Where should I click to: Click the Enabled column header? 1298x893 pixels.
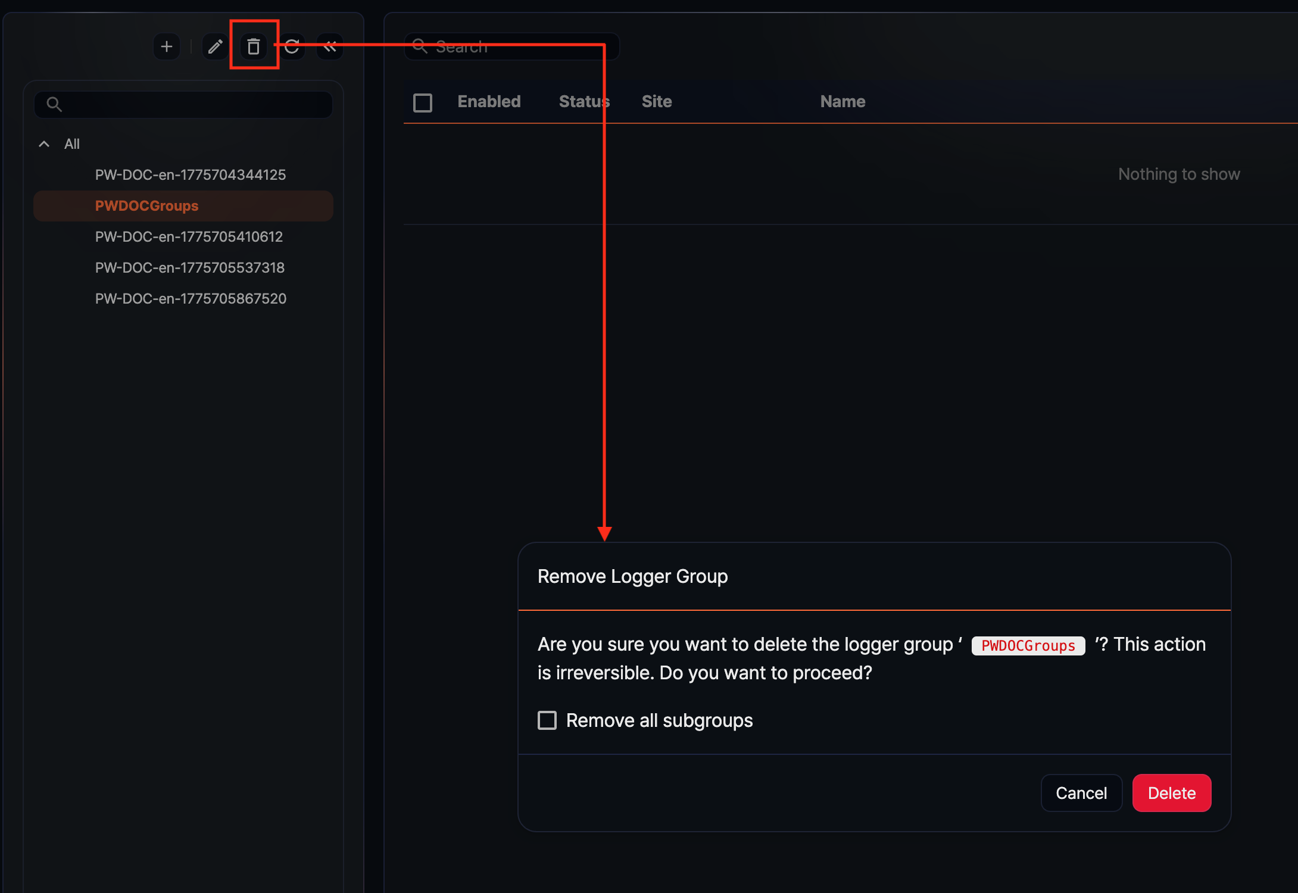(x=489, y=101)
